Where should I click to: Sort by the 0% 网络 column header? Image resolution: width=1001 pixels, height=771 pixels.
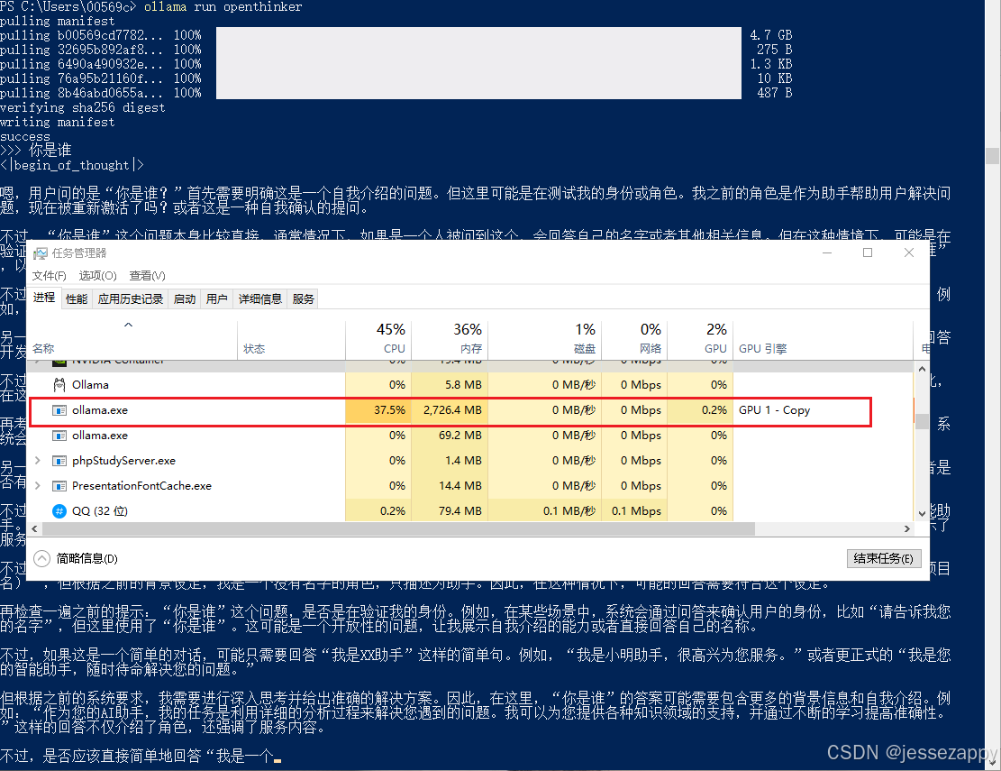[634, 341]
